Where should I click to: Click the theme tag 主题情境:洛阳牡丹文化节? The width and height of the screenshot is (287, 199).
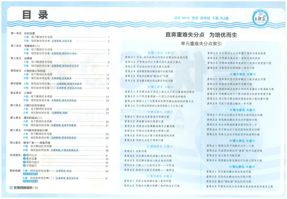[65, 66]
